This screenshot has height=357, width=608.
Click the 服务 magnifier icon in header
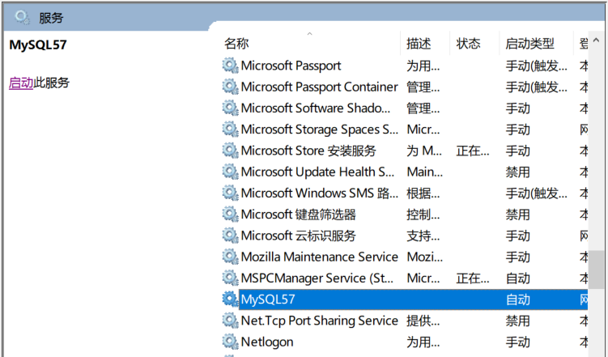[x=22, y=17]
